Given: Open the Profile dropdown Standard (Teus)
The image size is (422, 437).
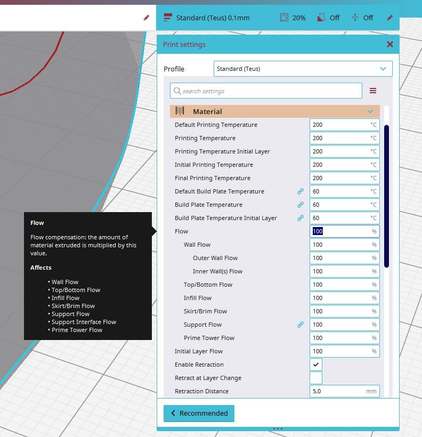Looking at the screenshot, I should click(303, 69).
